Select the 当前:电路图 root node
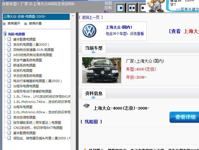Image resolution: width=199 pixels, height=150 pixels. pos(16,34)
